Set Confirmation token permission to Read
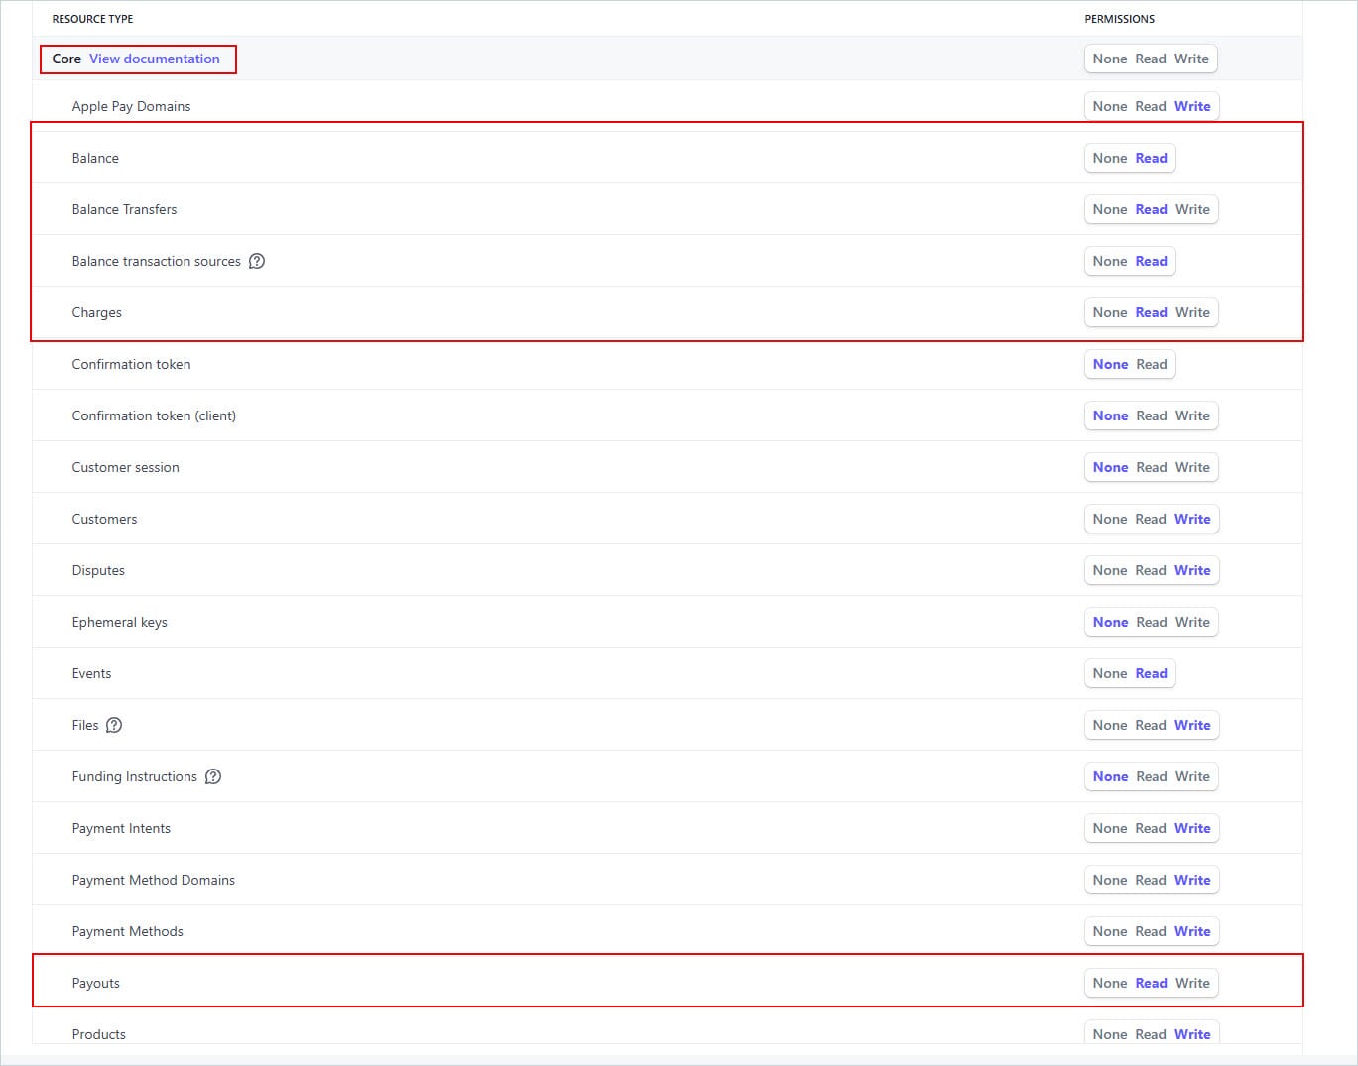 click(x=1151, y=364)
